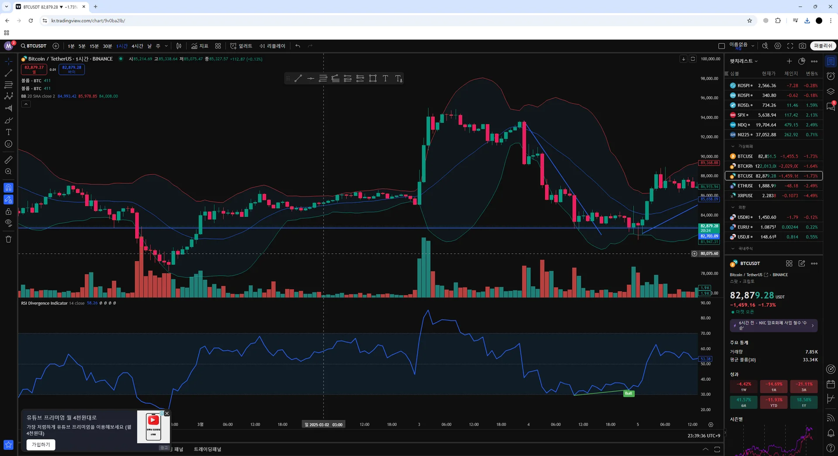
Task: Open the watchlist name dropdown
Action: click(x=744, y=61)
